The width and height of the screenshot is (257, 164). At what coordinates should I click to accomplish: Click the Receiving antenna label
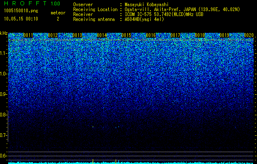pyautogui.click(x=94, y=19)
